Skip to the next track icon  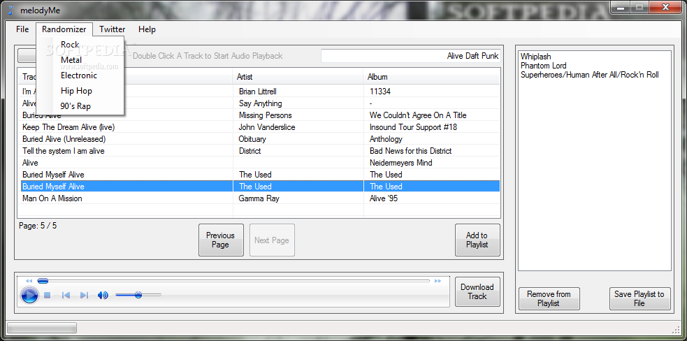pos(84,296)
